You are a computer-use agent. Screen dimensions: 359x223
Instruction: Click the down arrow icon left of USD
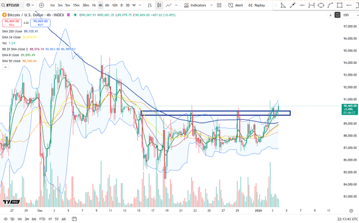pos(330,15)
